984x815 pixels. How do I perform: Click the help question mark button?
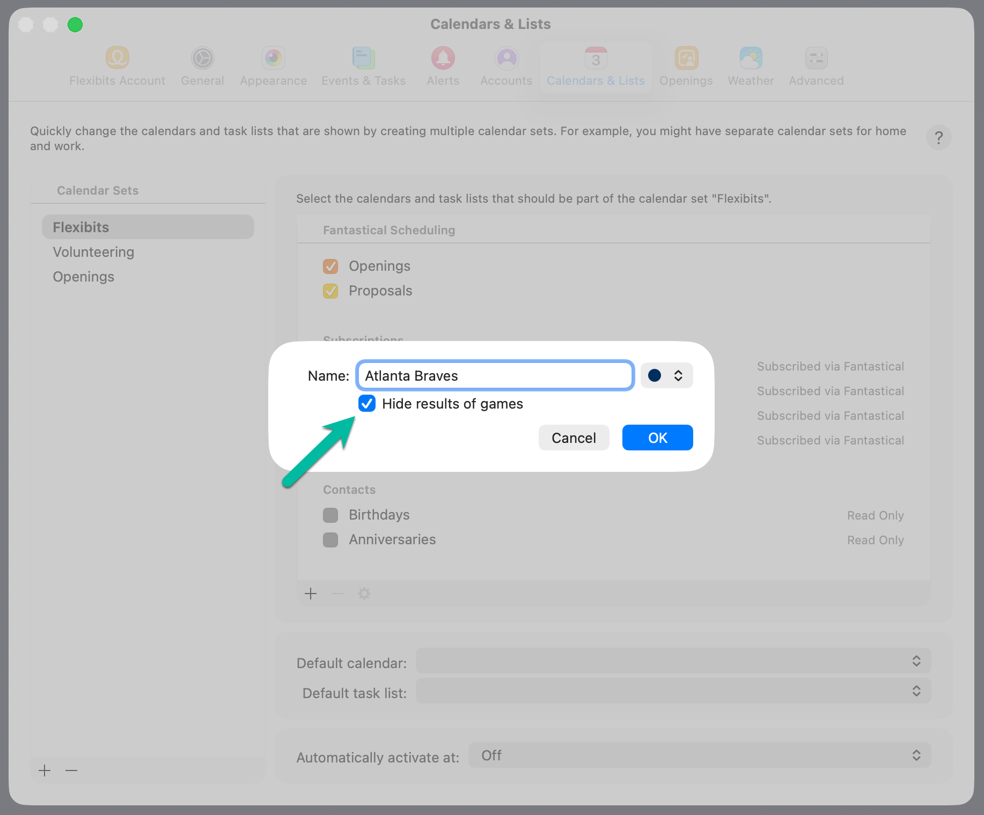(939, 138)
